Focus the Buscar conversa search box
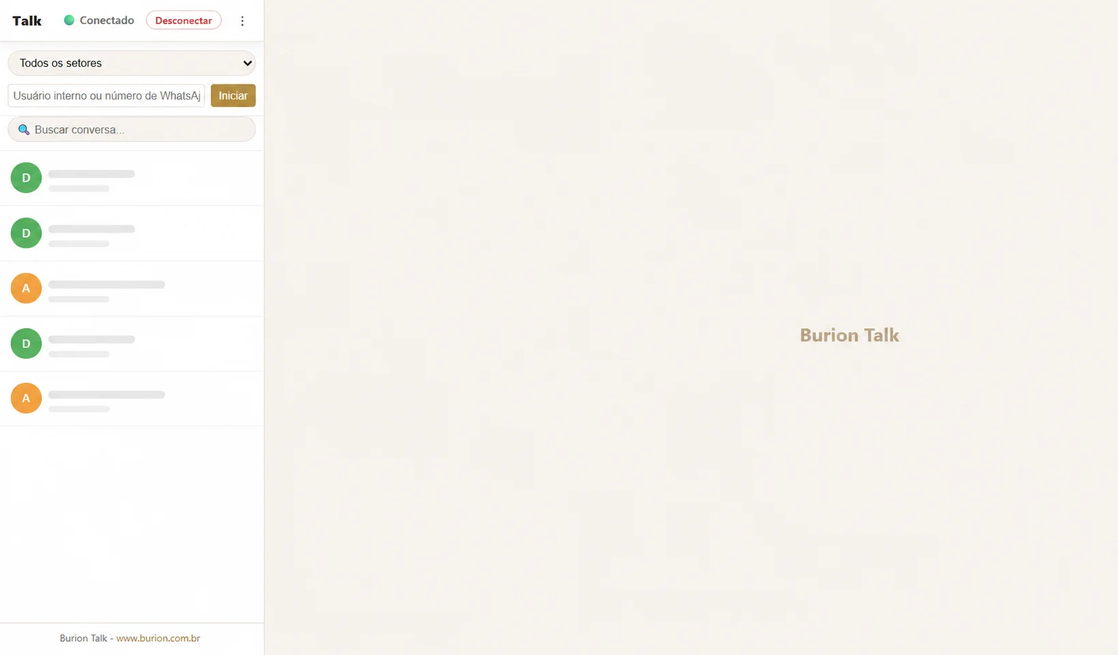 (x=132, y=130)
